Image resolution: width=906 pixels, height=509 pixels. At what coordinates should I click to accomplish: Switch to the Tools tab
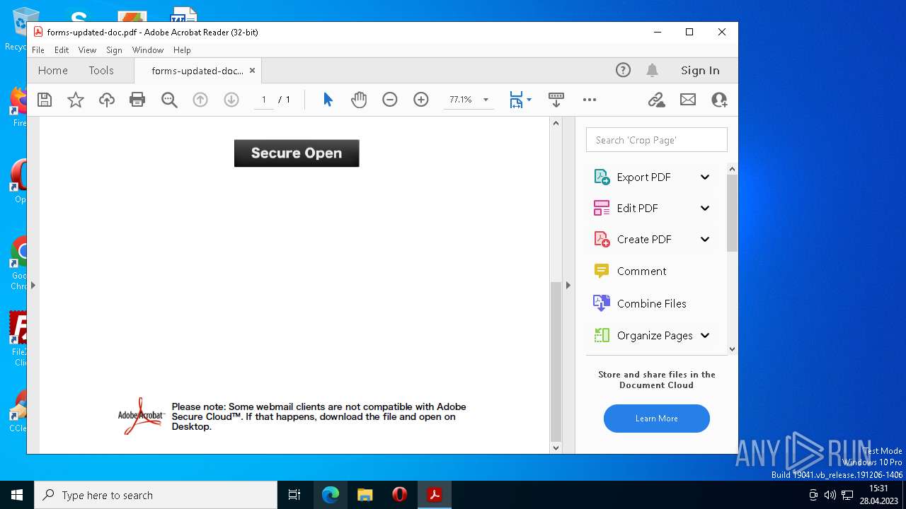tap(101, 70)
